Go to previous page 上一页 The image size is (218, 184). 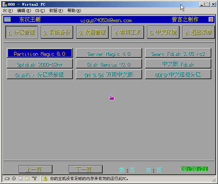[x=35, y=169]
